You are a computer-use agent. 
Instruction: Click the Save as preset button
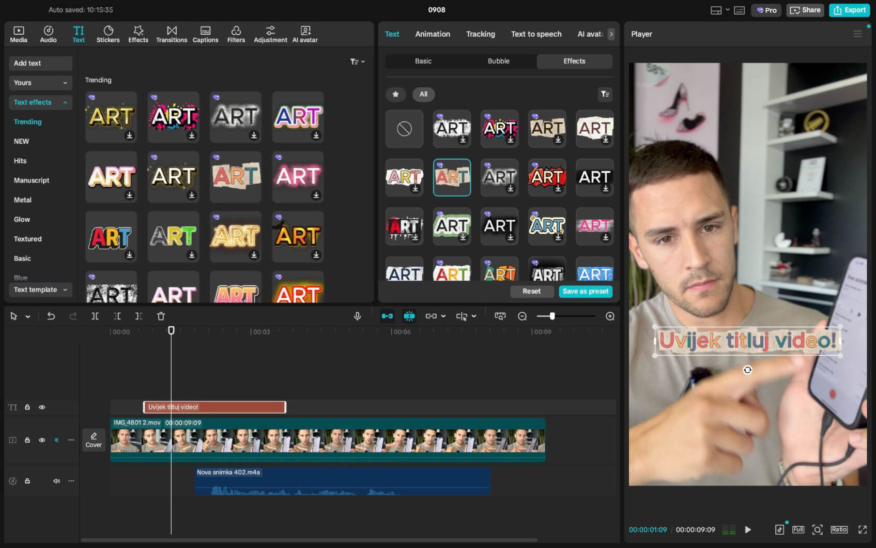(585, 292)
